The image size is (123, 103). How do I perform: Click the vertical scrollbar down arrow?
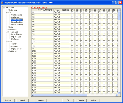(x=119, y=93)
